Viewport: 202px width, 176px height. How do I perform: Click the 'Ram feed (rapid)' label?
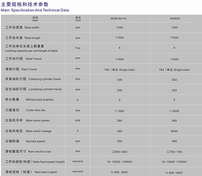click(x=46, y=172)
